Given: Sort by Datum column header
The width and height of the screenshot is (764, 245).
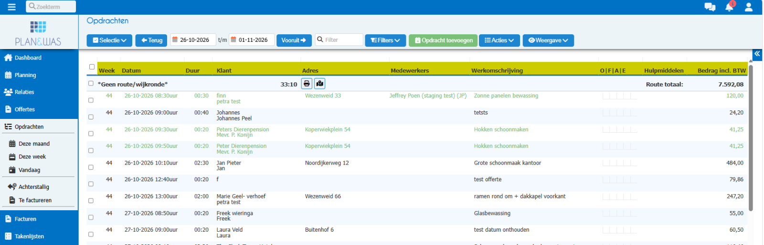Looking at the screenshot, I should tap(131, 70).
